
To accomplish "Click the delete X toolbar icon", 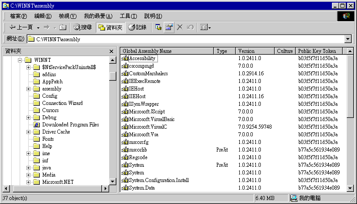I will click(180, 27).
